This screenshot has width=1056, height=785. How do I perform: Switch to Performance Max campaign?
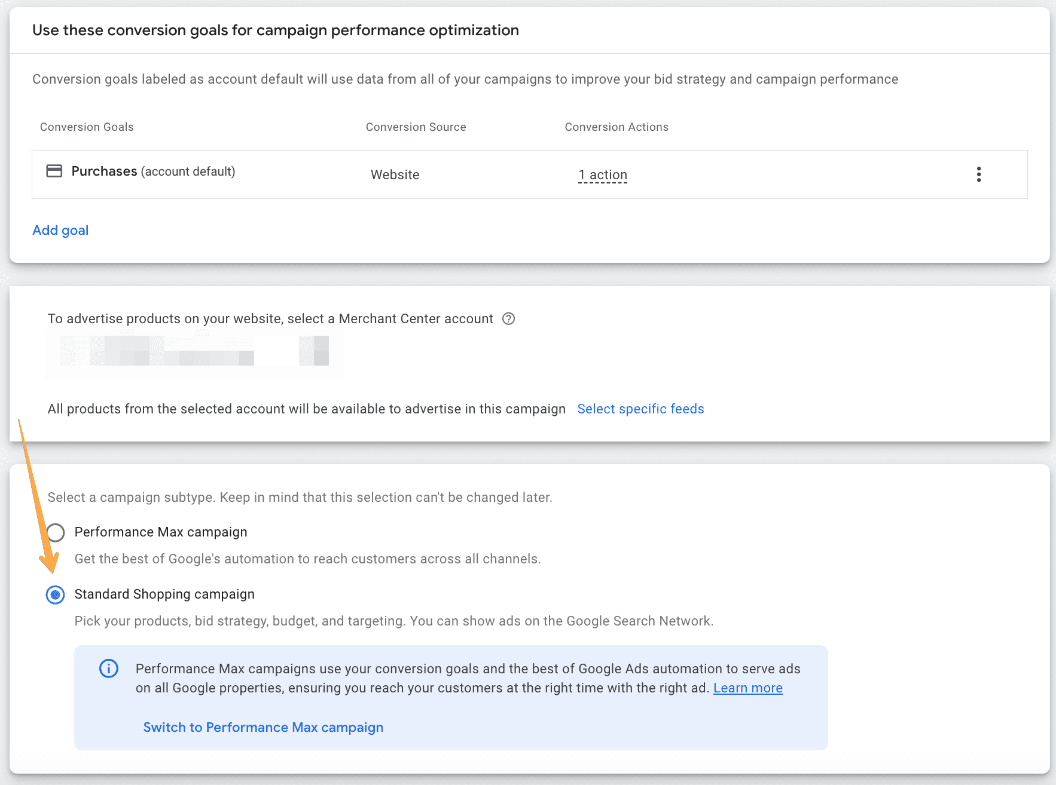[x=263, y=728]
